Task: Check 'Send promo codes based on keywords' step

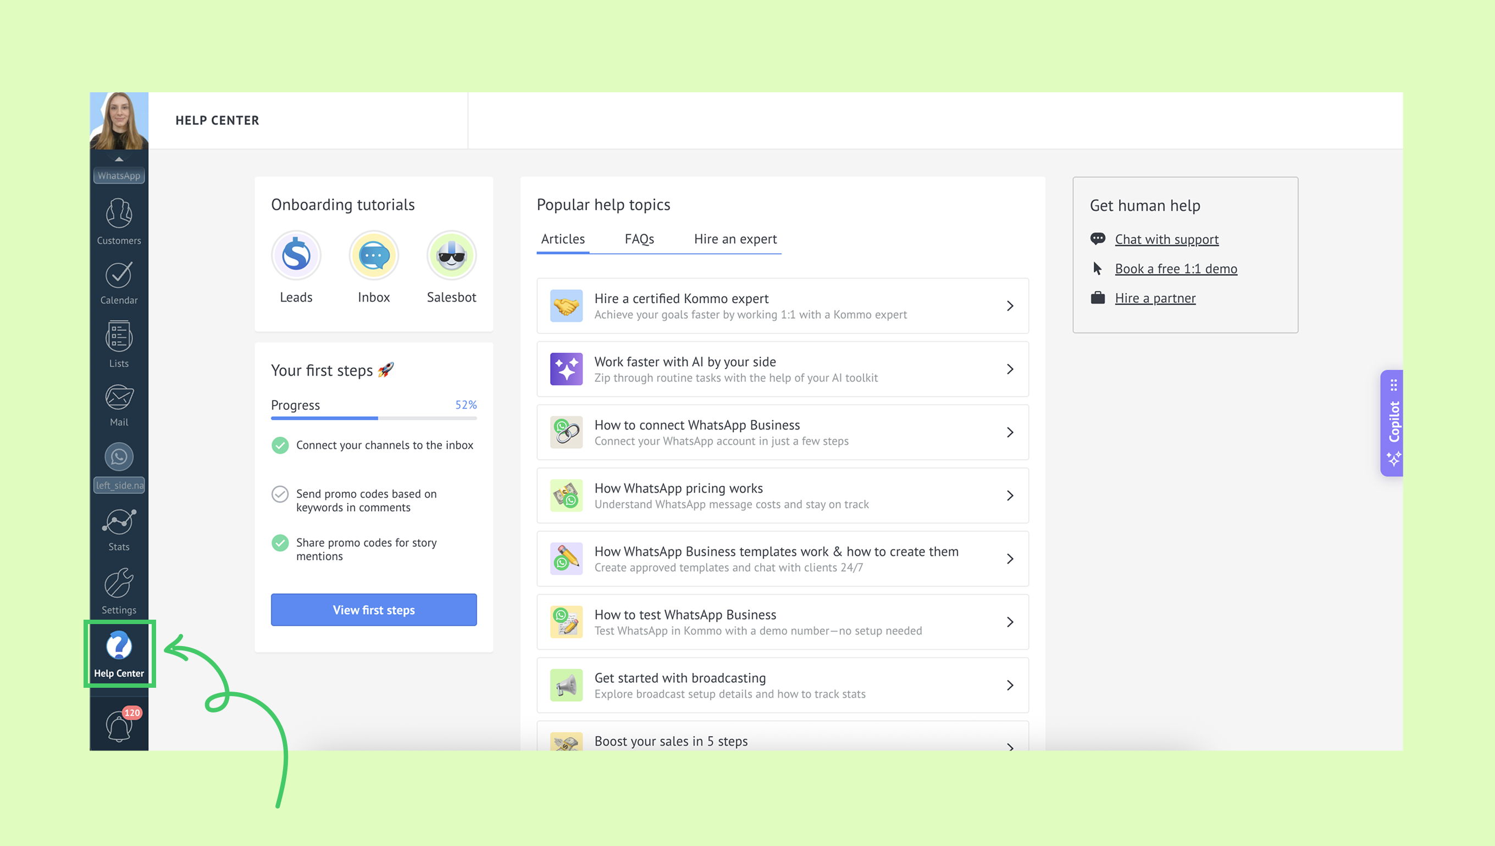Action: 280,494
